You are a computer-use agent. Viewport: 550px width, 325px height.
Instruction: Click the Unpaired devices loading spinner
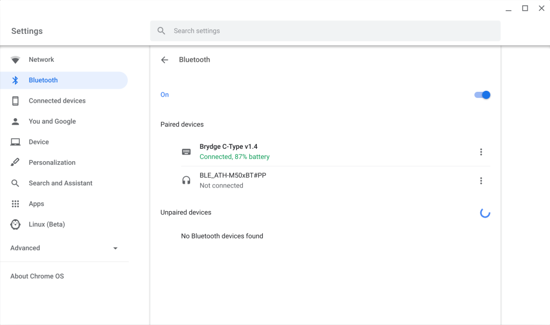click(x=485, y=213)
